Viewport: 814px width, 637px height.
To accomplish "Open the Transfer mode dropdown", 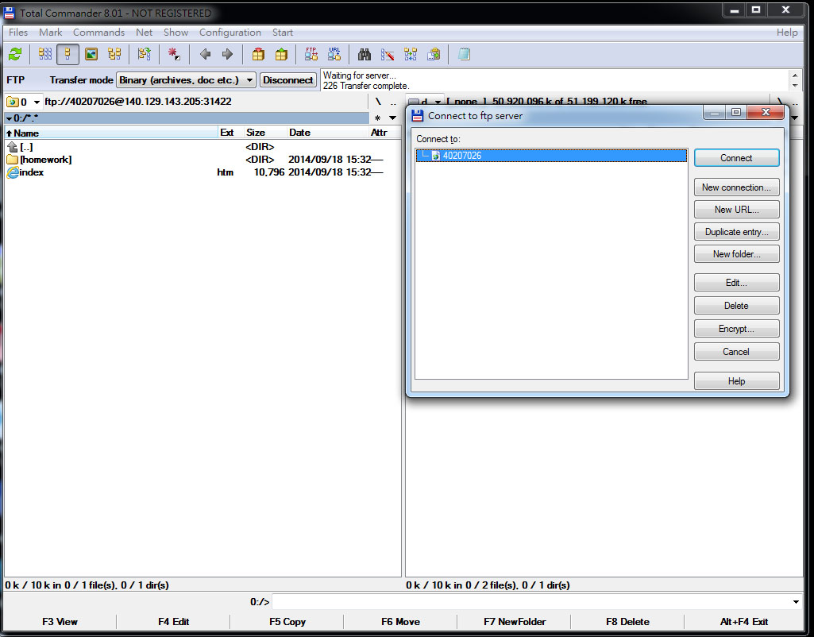I will pos(186,80).
